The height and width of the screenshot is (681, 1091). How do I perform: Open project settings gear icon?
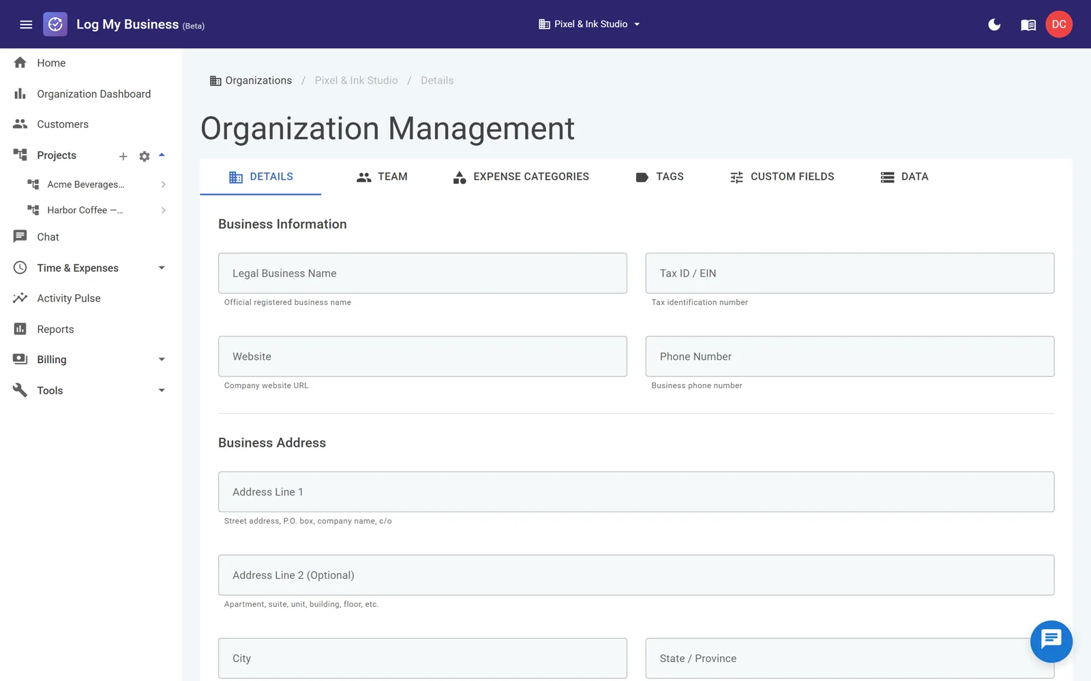[x=145, y=156]
